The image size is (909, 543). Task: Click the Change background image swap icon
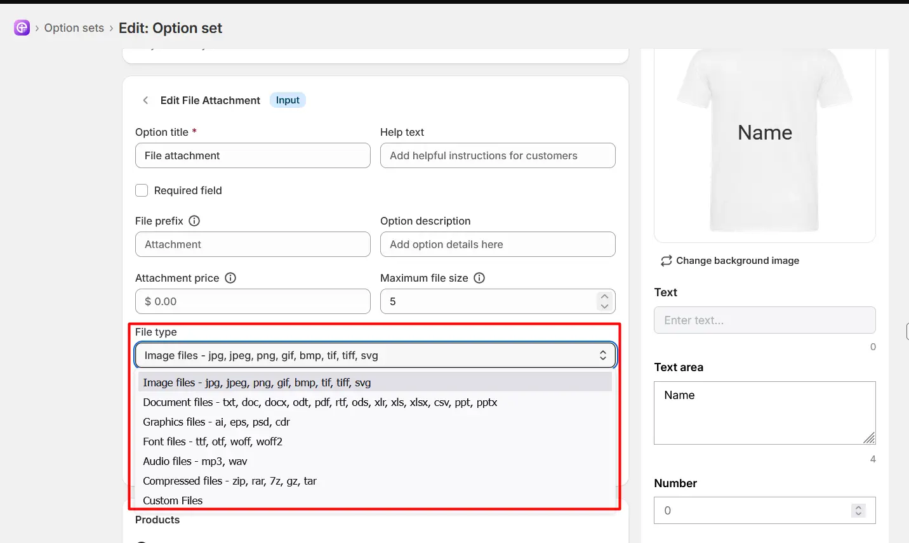coord(666,261)
